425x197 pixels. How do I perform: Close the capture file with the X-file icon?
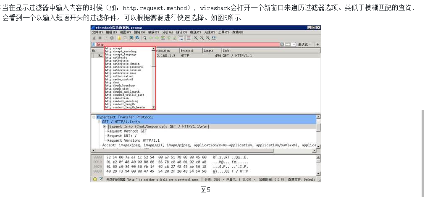click(x=131, y=38)
